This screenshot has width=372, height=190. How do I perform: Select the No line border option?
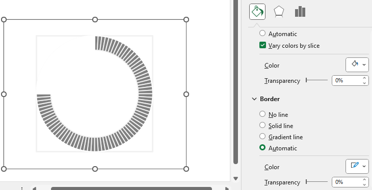[x=262, y=114]
